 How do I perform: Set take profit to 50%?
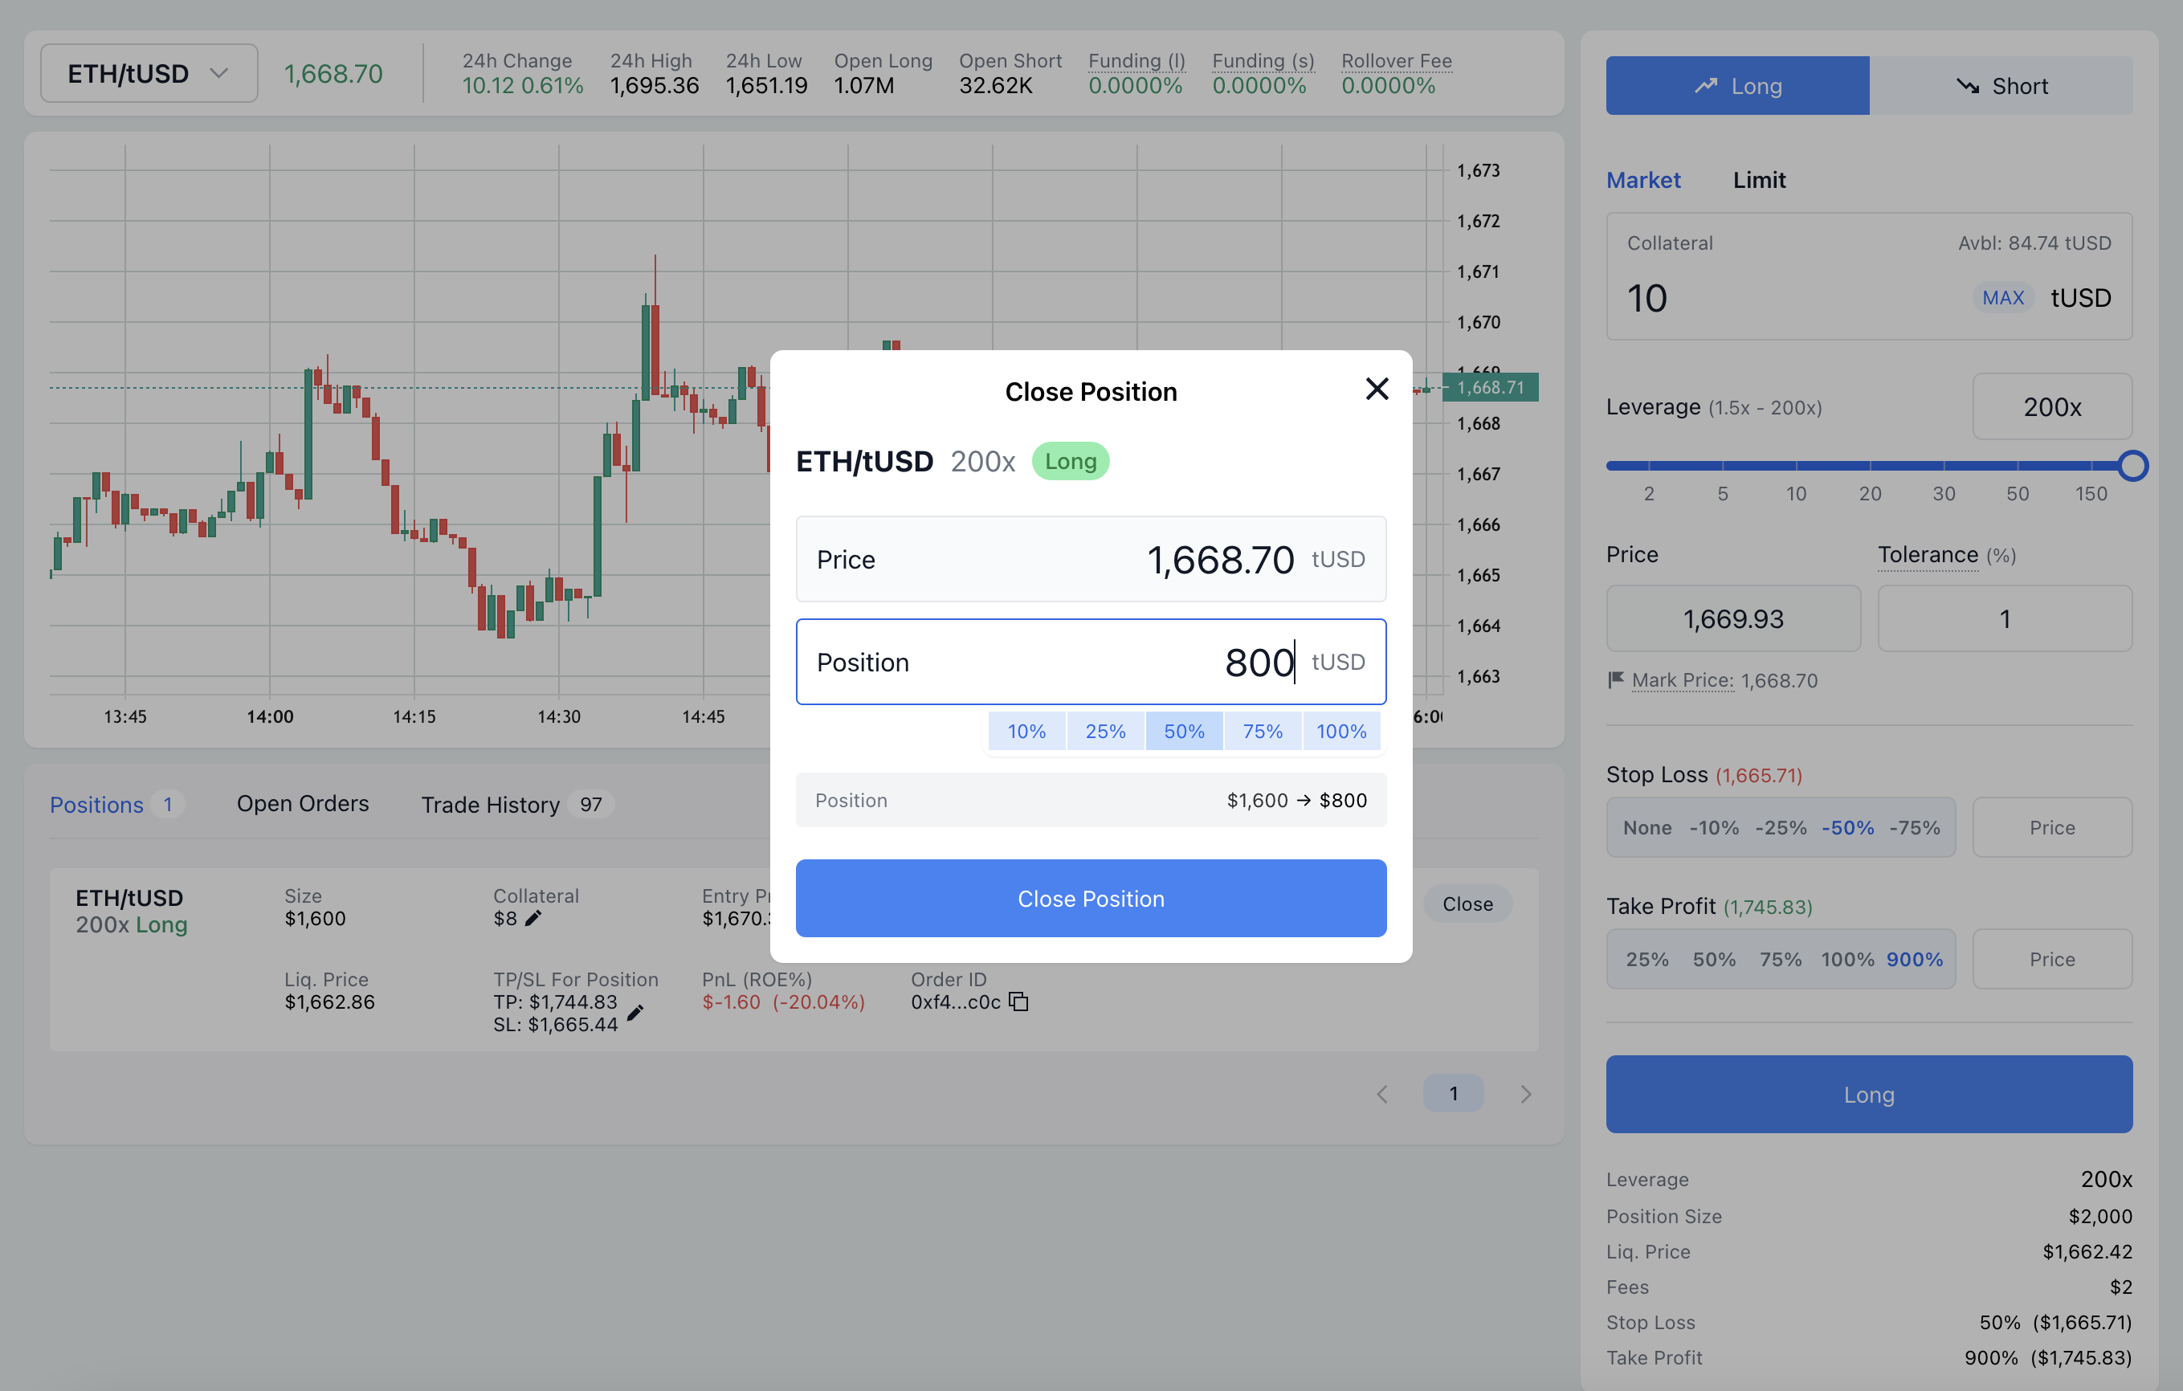1713,960
